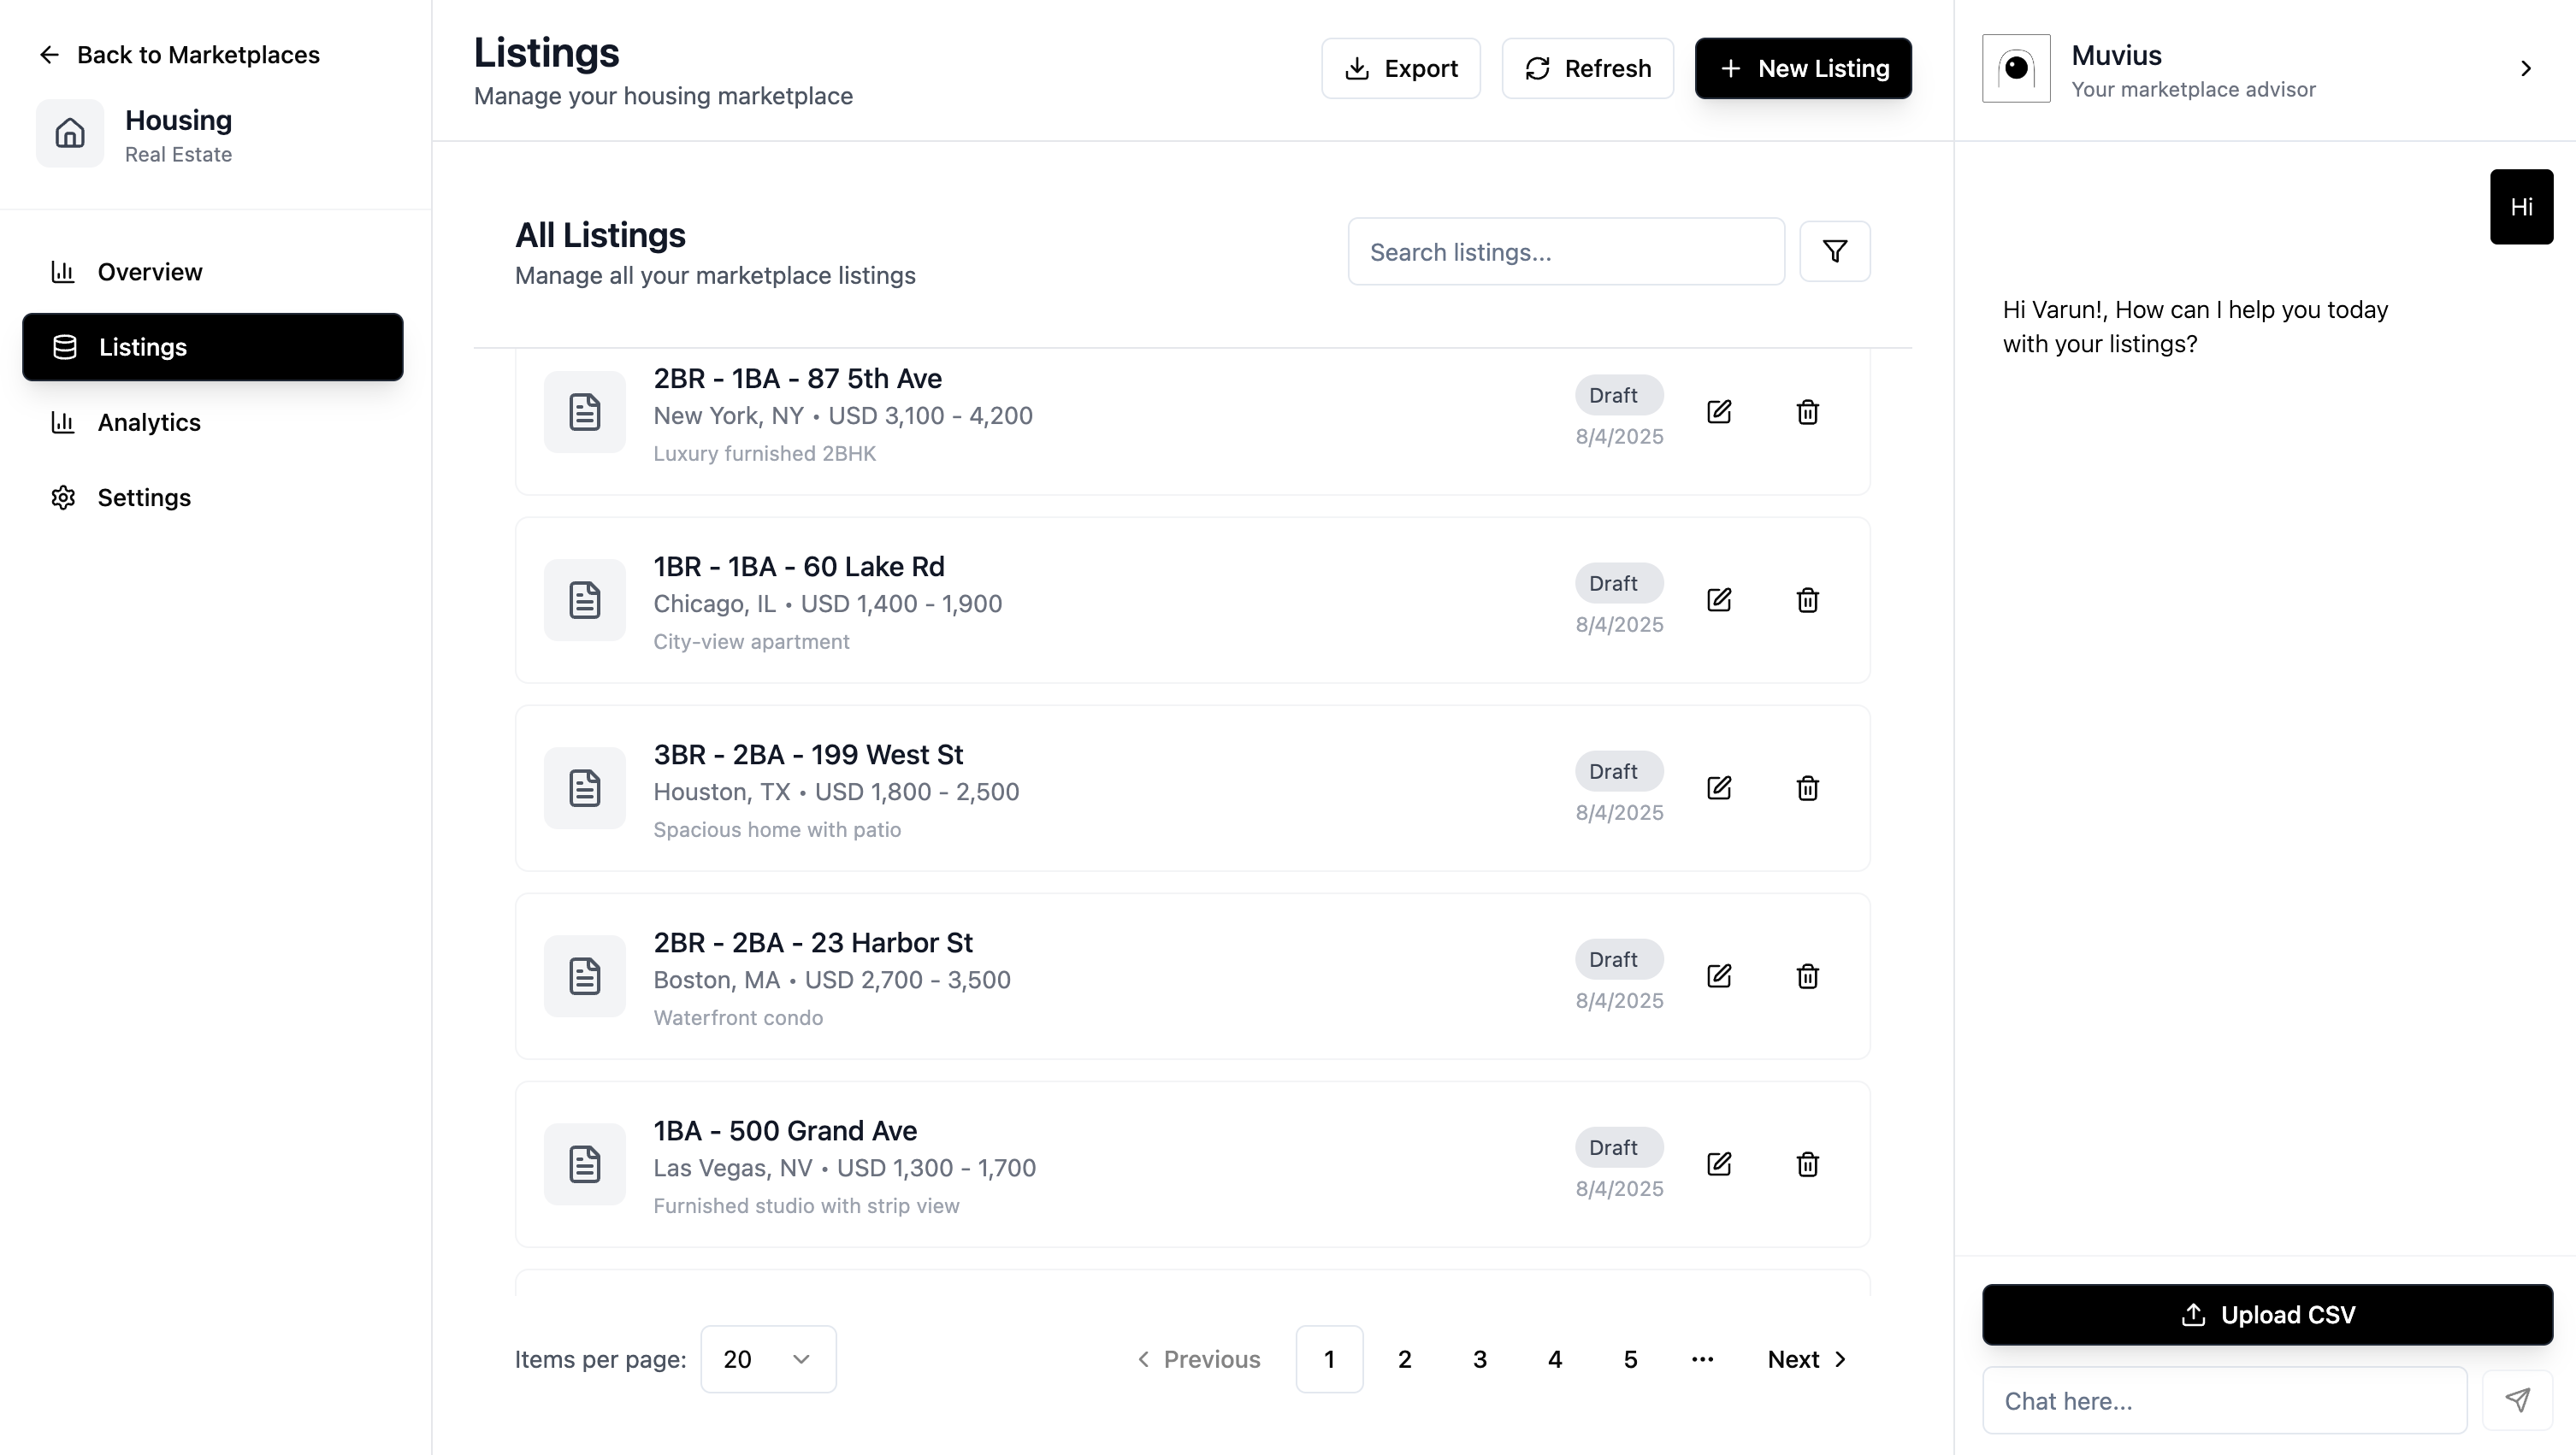The width and height of the screenshot is (2576, 1455).
Task: Expand the pagination ellipsis for more pages
Action: click(1702, 1358)
